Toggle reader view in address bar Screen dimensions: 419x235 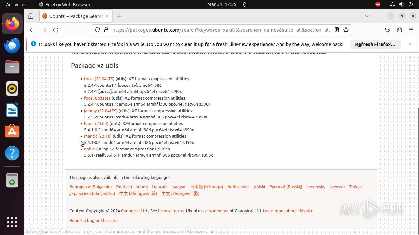[x=337, y=30]
